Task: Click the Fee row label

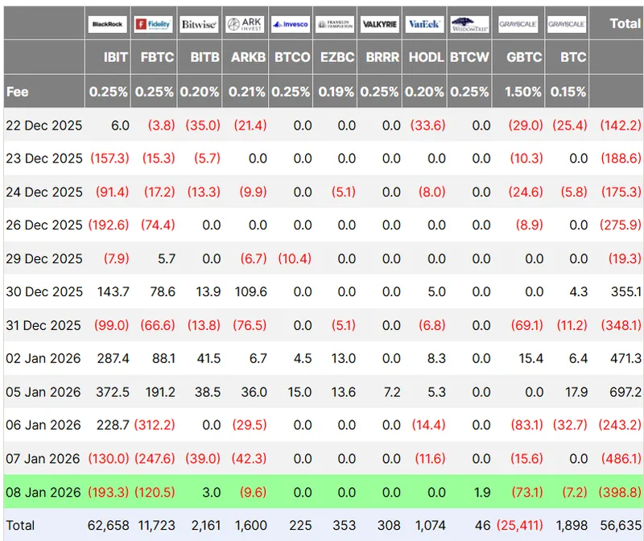Action: [18, 92]
